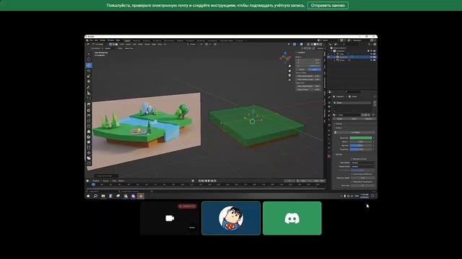The image size is (462, 259).
Task: Enable Subsurface Translucency checkbox
Action: [x=352, y=181]
